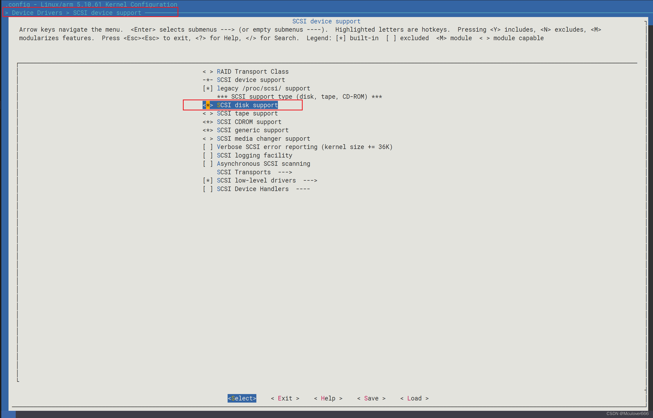Toggle legacy /proc/scsi/ support

pos(263,89)
